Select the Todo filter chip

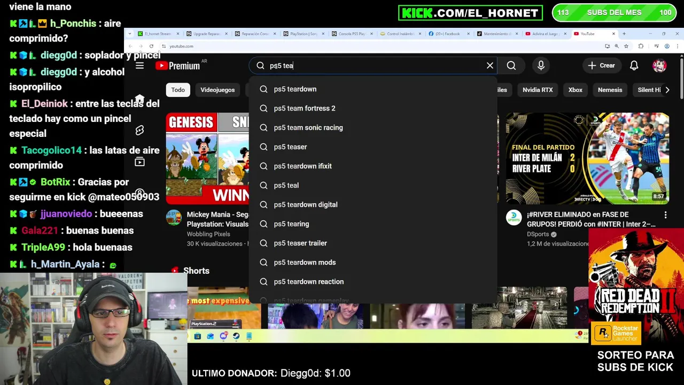point(178,90)
